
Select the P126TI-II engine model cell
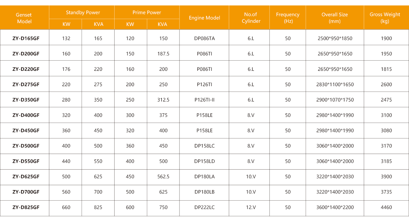[x=204, y=100]
